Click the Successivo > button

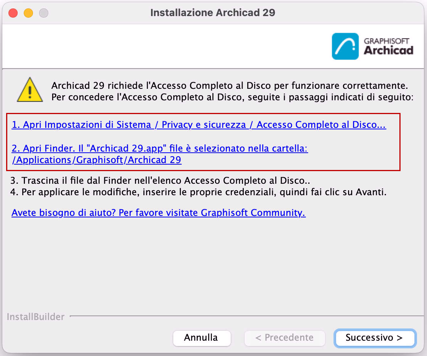click(375, 338)
